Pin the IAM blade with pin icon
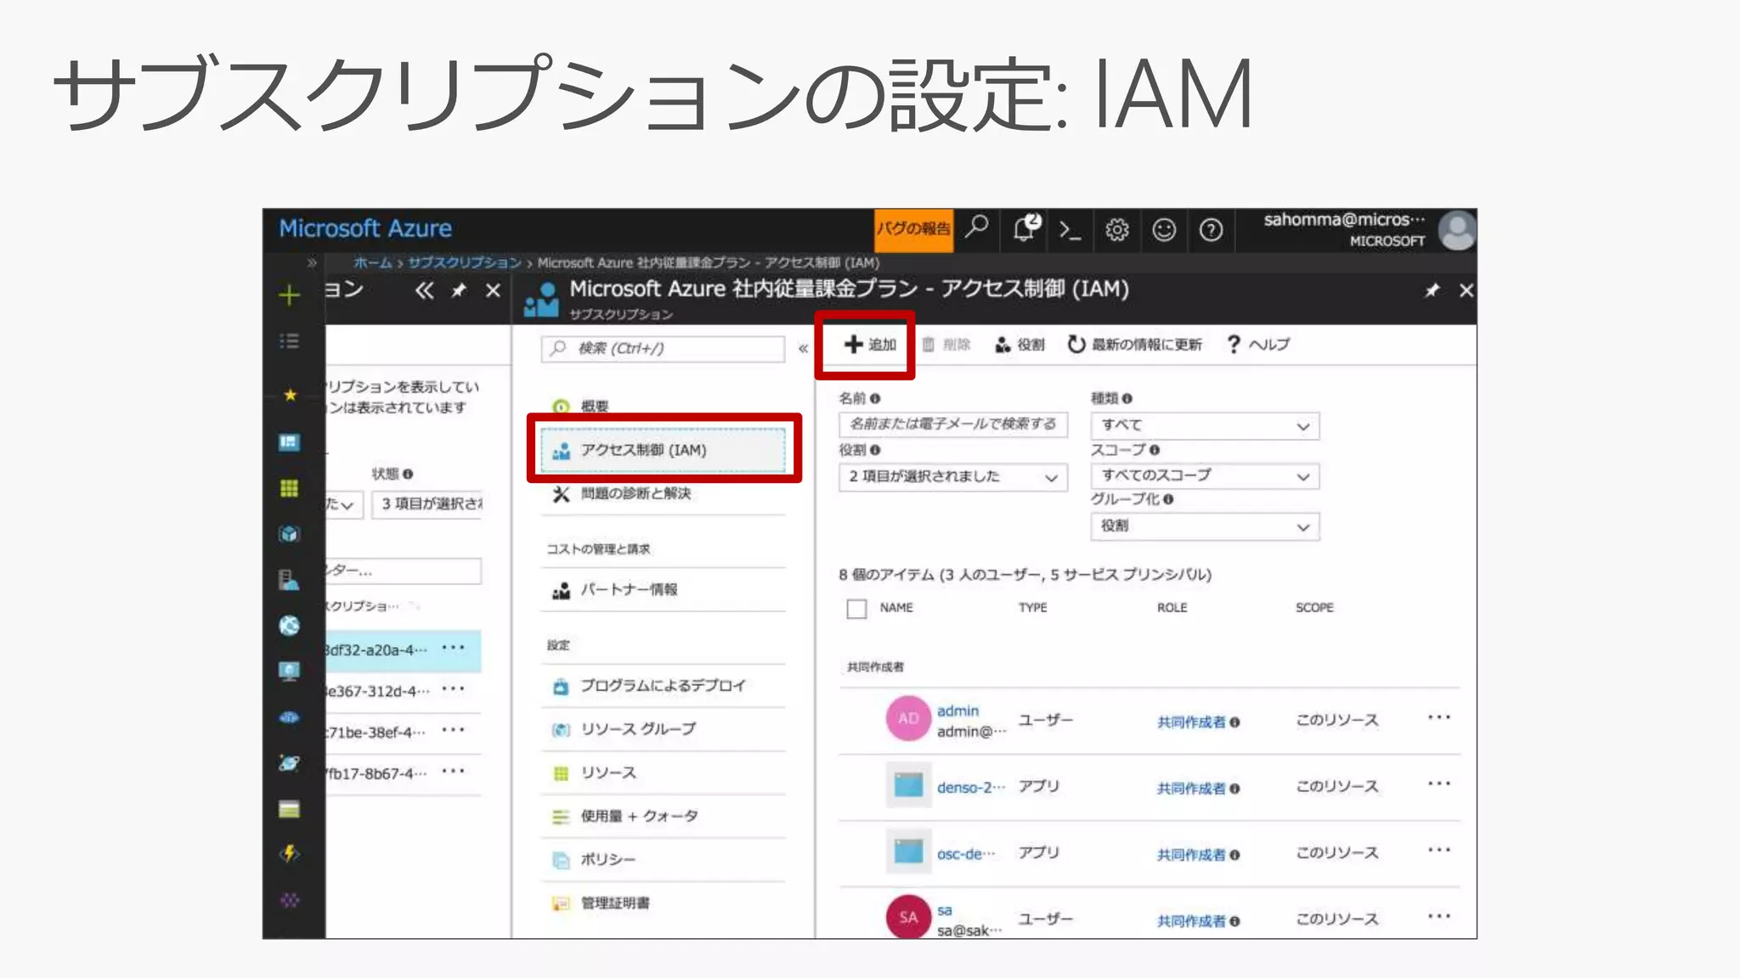 (x=1432, y=290)
